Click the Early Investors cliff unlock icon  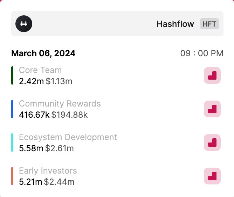click(x=212, y=176)
